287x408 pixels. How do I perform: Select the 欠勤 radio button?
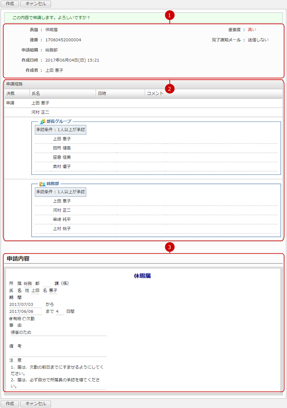(25, 319)
